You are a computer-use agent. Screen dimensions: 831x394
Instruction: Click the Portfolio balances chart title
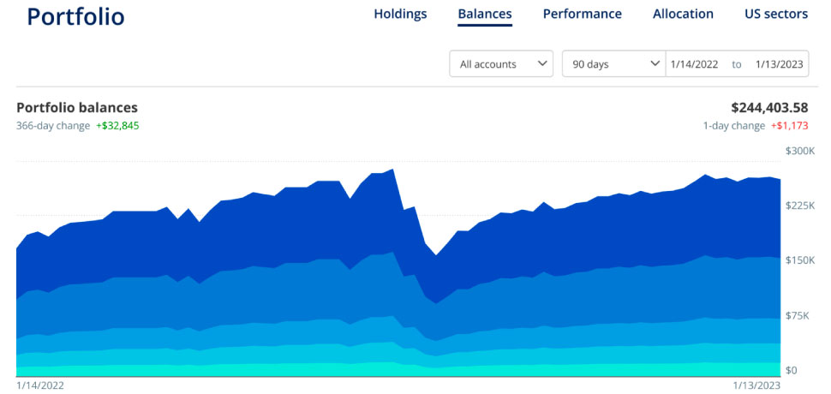coord(77,108)
